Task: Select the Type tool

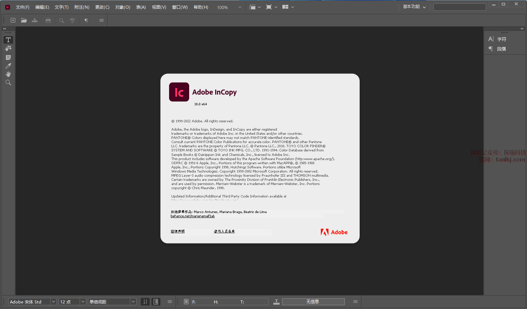Action: point(8,40)
